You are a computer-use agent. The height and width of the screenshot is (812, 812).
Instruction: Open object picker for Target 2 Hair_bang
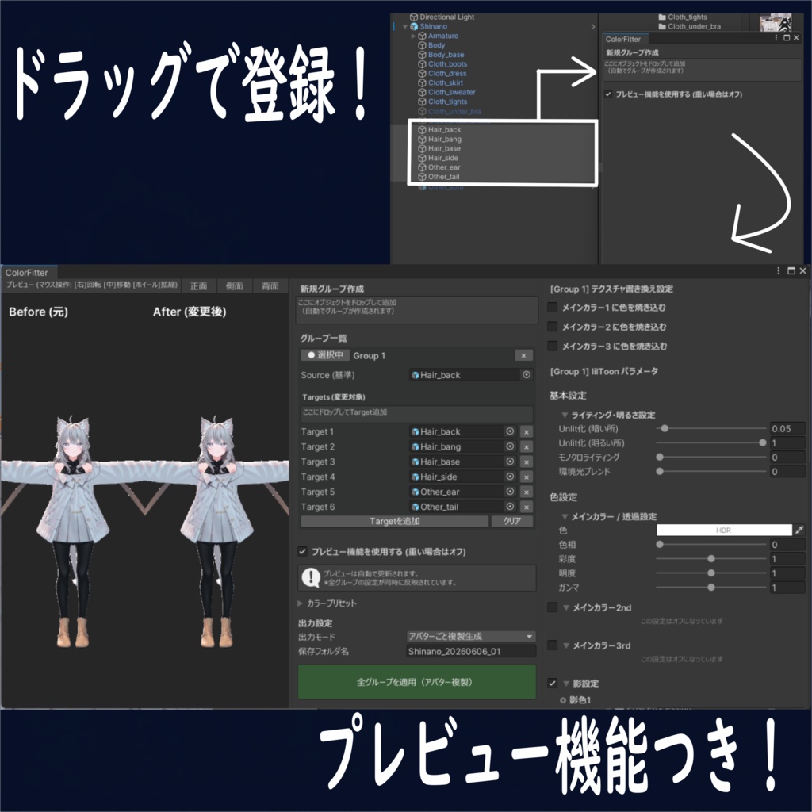point(510,446)
